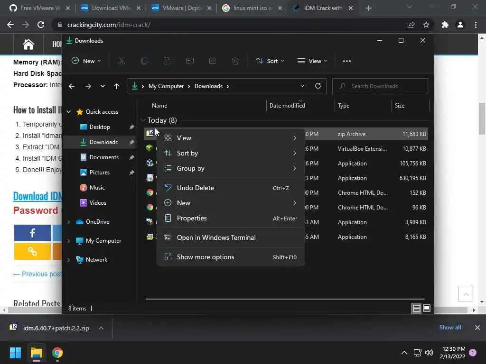
Task: Click the Name column header
Action: pos(159,106)
